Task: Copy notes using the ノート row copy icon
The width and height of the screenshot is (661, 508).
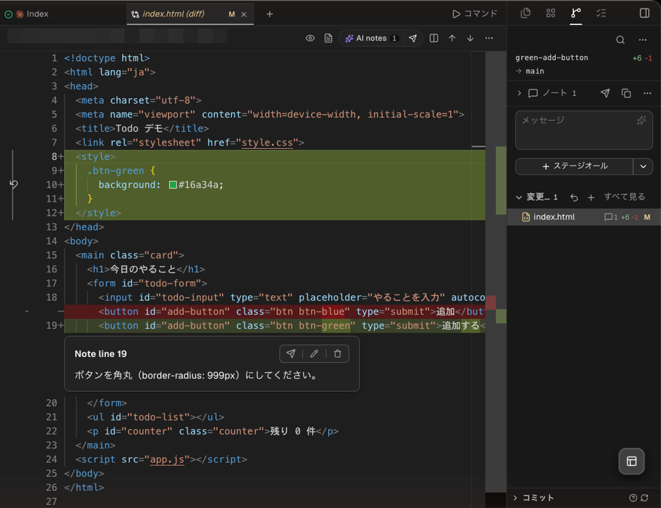Action: coord(626,93)
